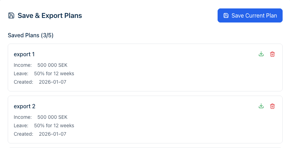Click the Created label in export 2
Image resolution: width=290 pixels, height=148 pixels.
point(23,134)
